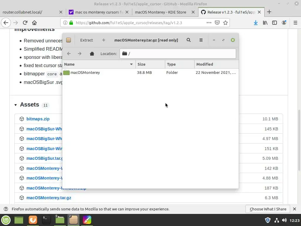Open Firefox from the taskbar
Screen dimensions: 301x226
33,220
